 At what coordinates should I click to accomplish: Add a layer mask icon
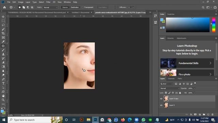(195, 114)
